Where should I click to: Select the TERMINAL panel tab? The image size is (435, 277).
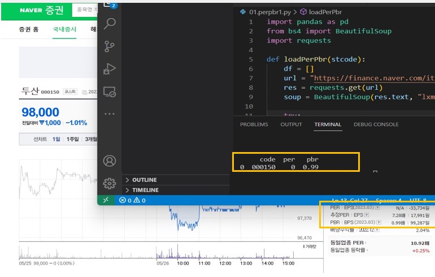point(328,124)
